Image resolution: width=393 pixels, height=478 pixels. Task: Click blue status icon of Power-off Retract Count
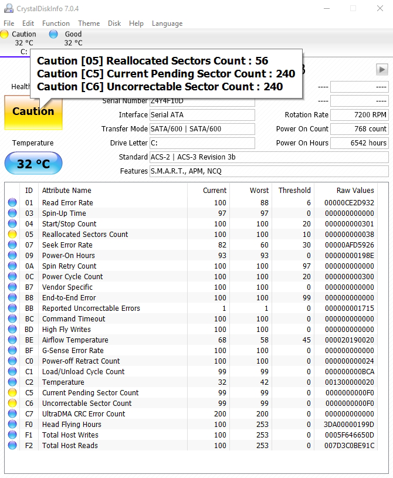point(12,361)
